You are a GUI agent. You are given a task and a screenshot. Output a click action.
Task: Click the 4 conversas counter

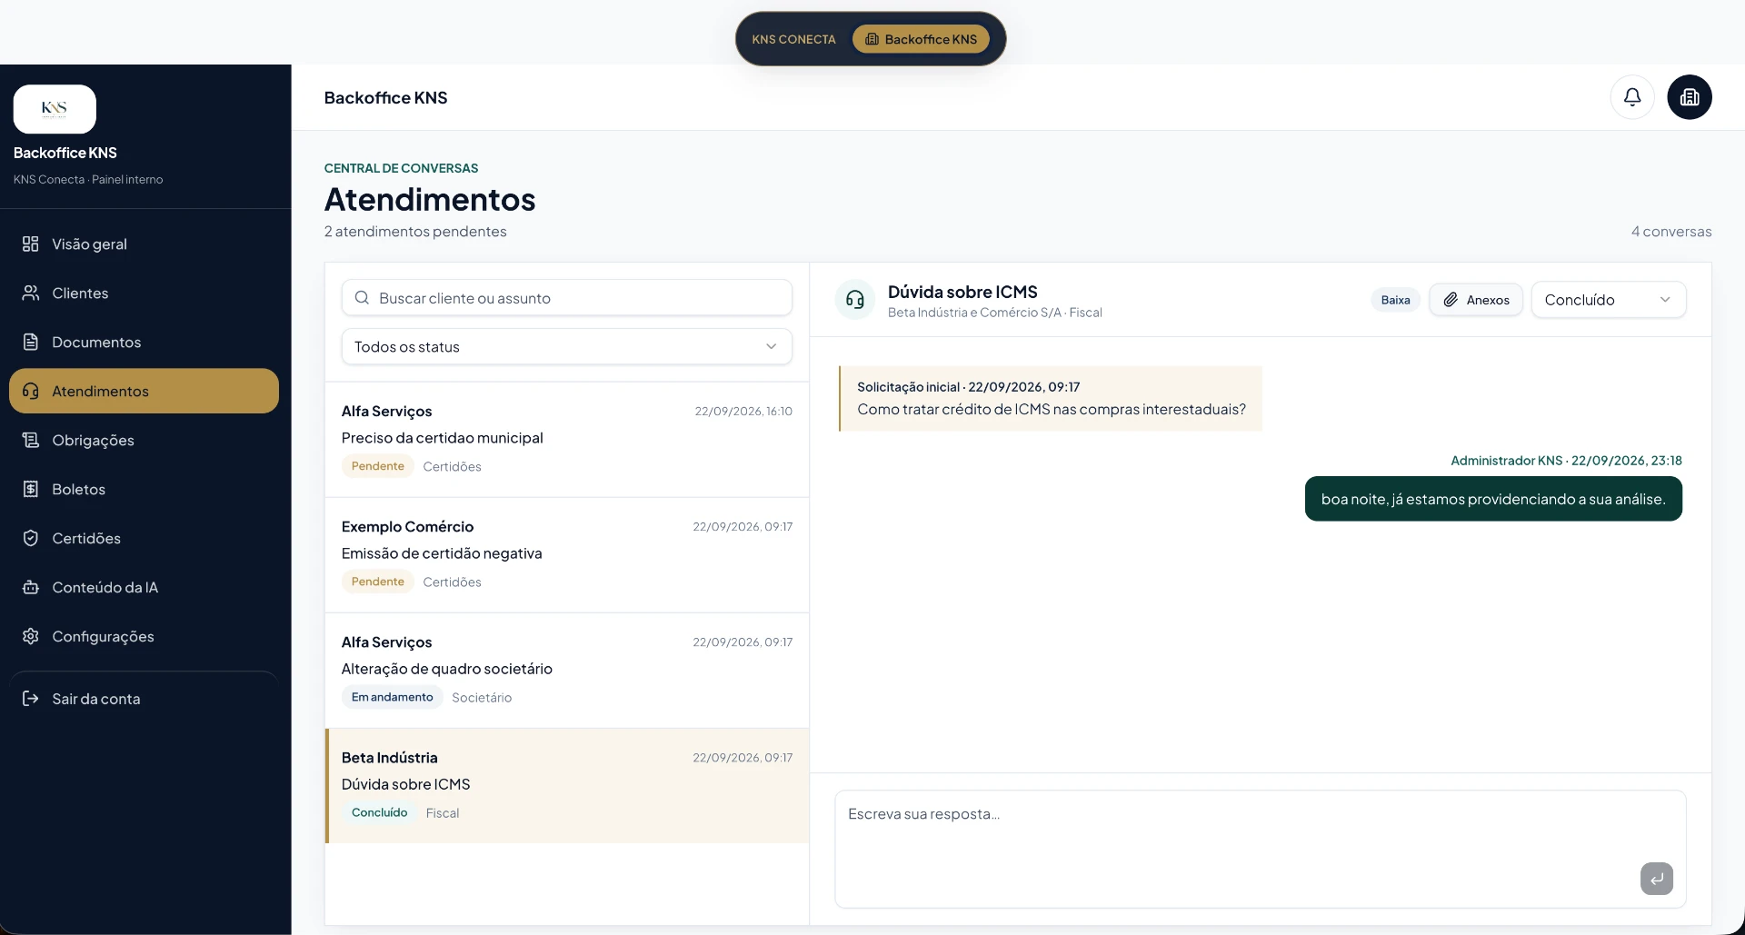(x=1670, y=232)
